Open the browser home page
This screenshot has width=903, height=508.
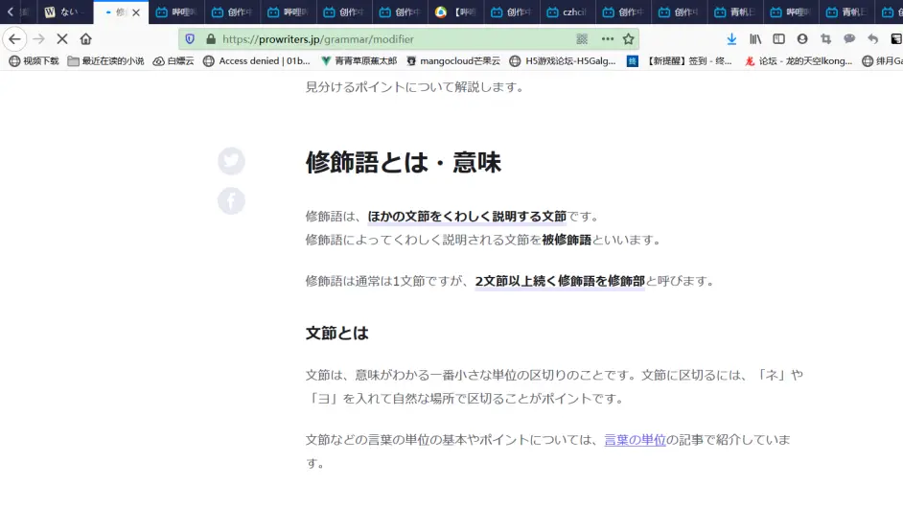[86, 39]
